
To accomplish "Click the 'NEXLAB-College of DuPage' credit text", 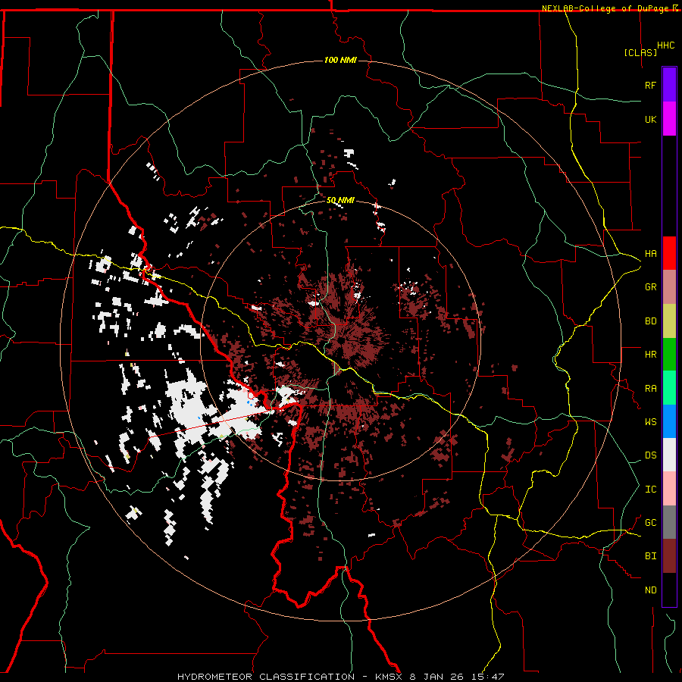I will coord(605,8).
